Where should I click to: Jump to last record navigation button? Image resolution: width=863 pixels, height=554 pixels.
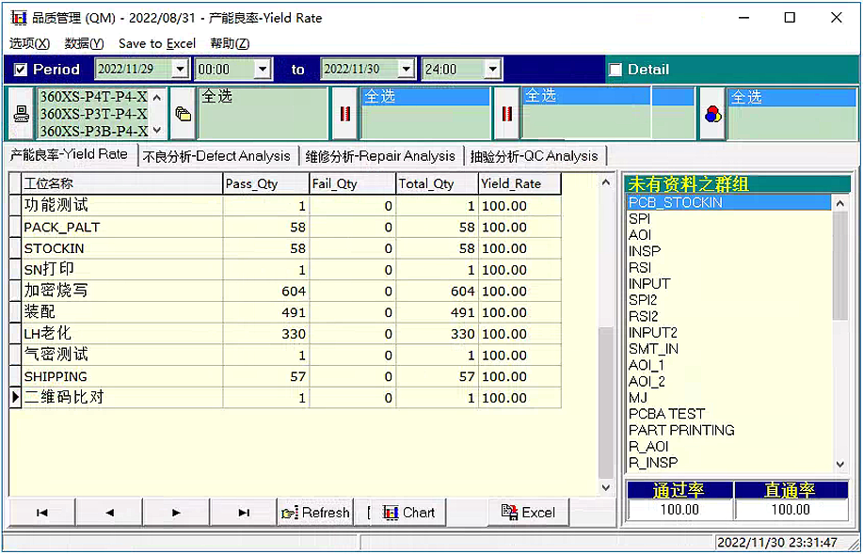pos(243,513)
